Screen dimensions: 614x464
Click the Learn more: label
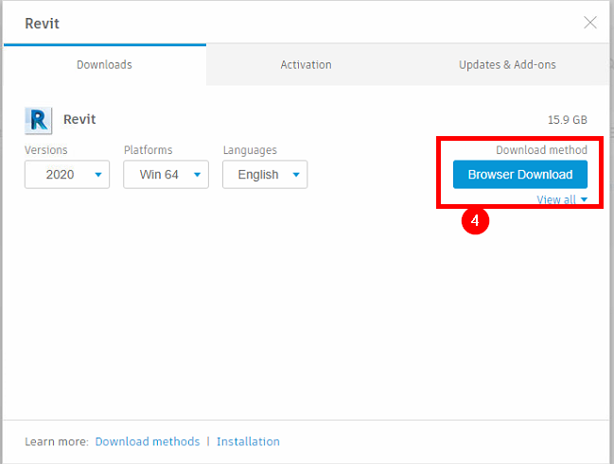(x=57, y=441)
